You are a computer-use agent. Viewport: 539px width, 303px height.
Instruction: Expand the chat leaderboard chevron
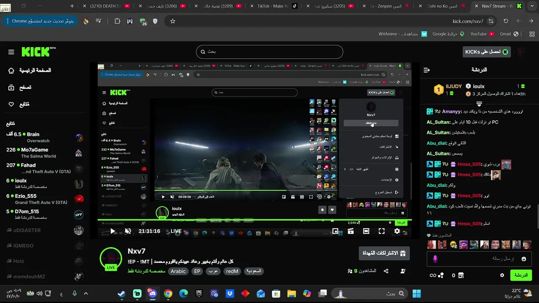coord(479,103)
